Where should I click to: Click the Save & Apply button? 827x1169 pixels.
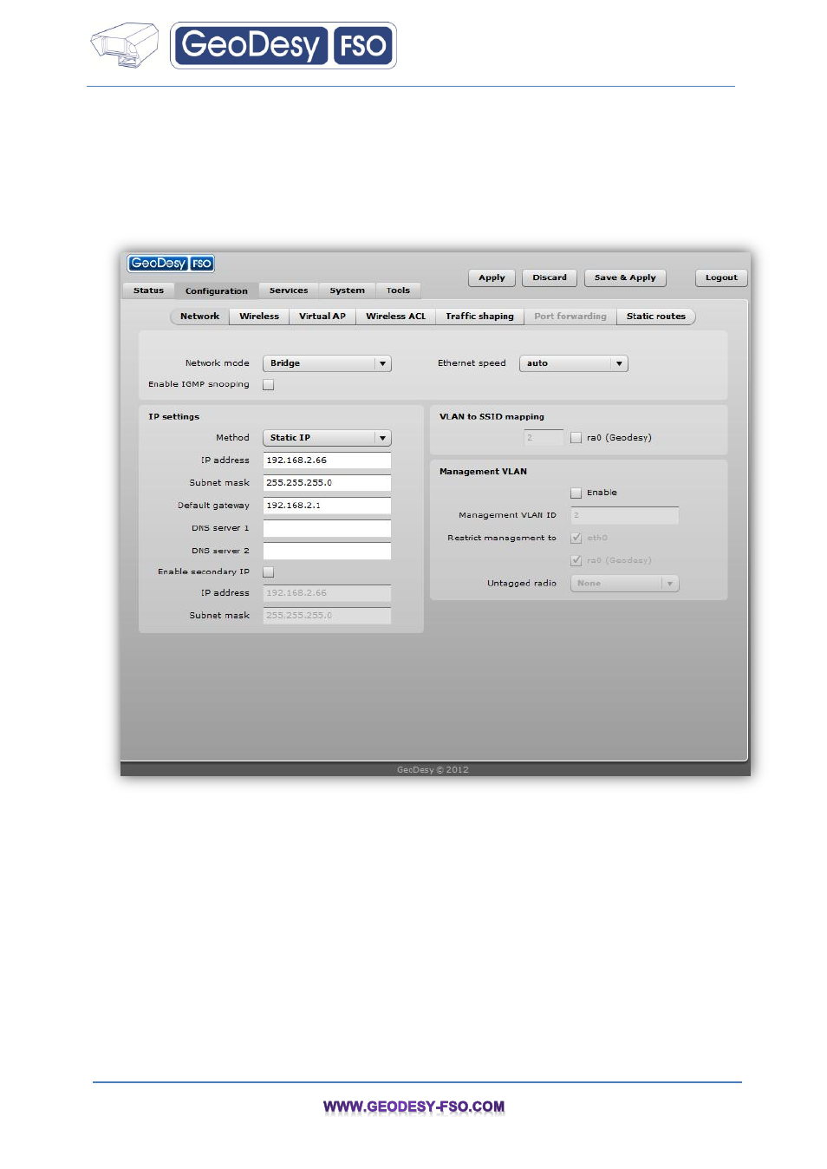coord(625,278)
